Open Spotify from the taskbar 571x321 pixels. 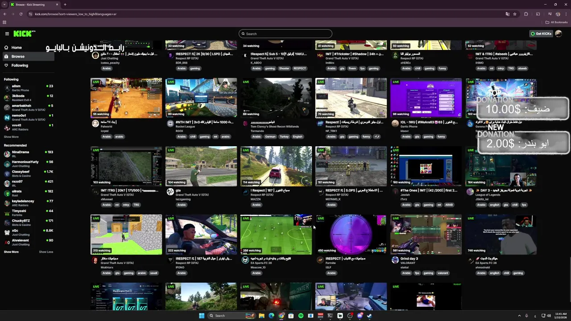click(x=301, y=316)
